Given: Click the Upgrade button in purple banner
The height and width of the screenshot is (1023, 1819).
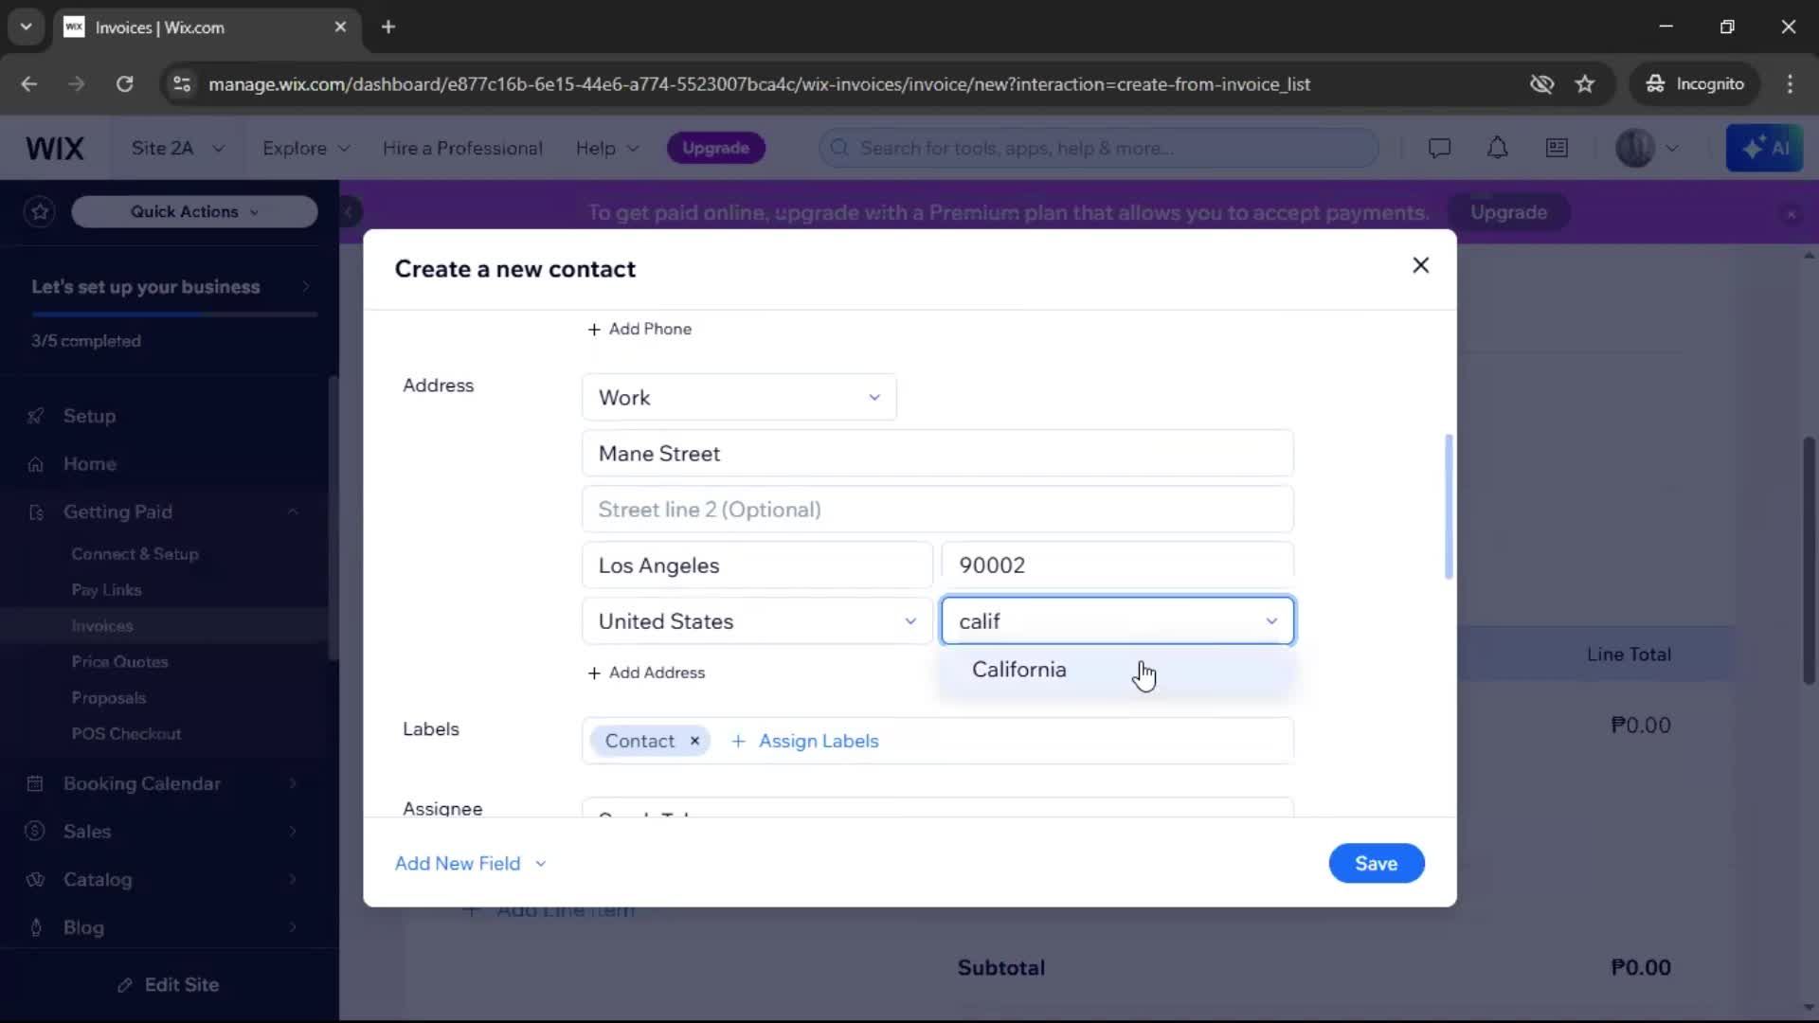Looking at the screenshot, I should tap(1508, 212).
